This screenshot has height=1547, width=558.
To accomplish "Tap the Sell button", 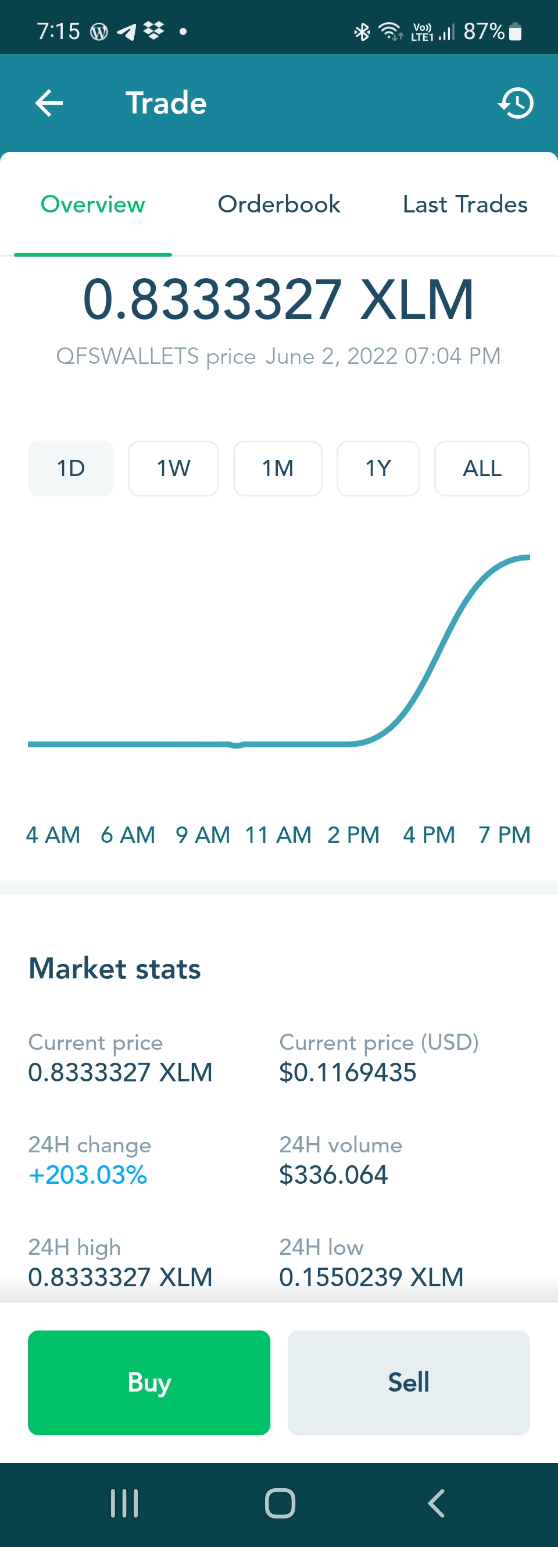I will pyautogui.click(x=409, y=1382).
